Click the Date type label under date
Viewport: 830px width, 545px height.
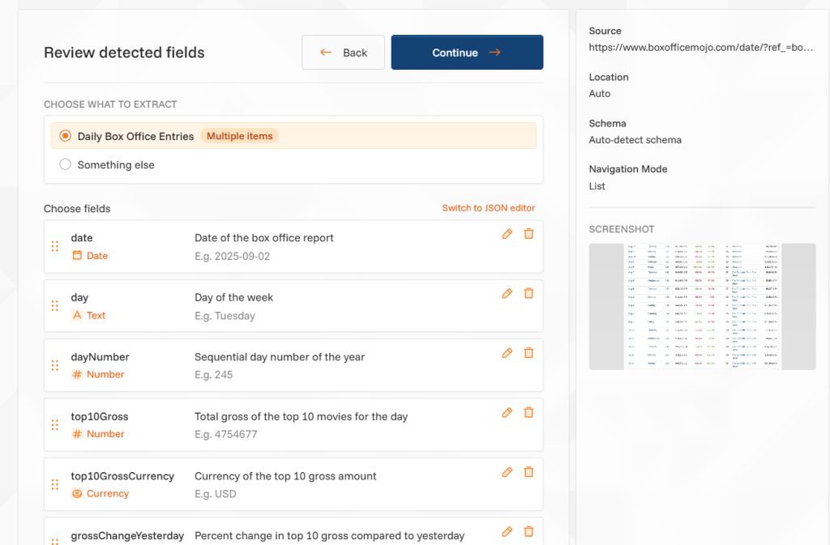coord(96,256)
